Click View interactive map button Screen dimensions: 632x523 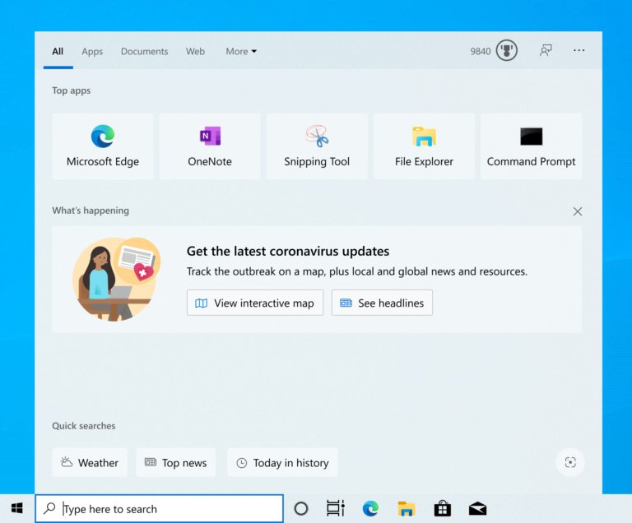(255, 303)
